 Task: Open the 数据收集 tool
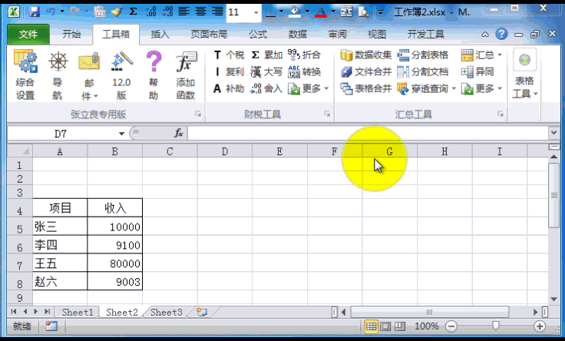click(x=366, y=55)
